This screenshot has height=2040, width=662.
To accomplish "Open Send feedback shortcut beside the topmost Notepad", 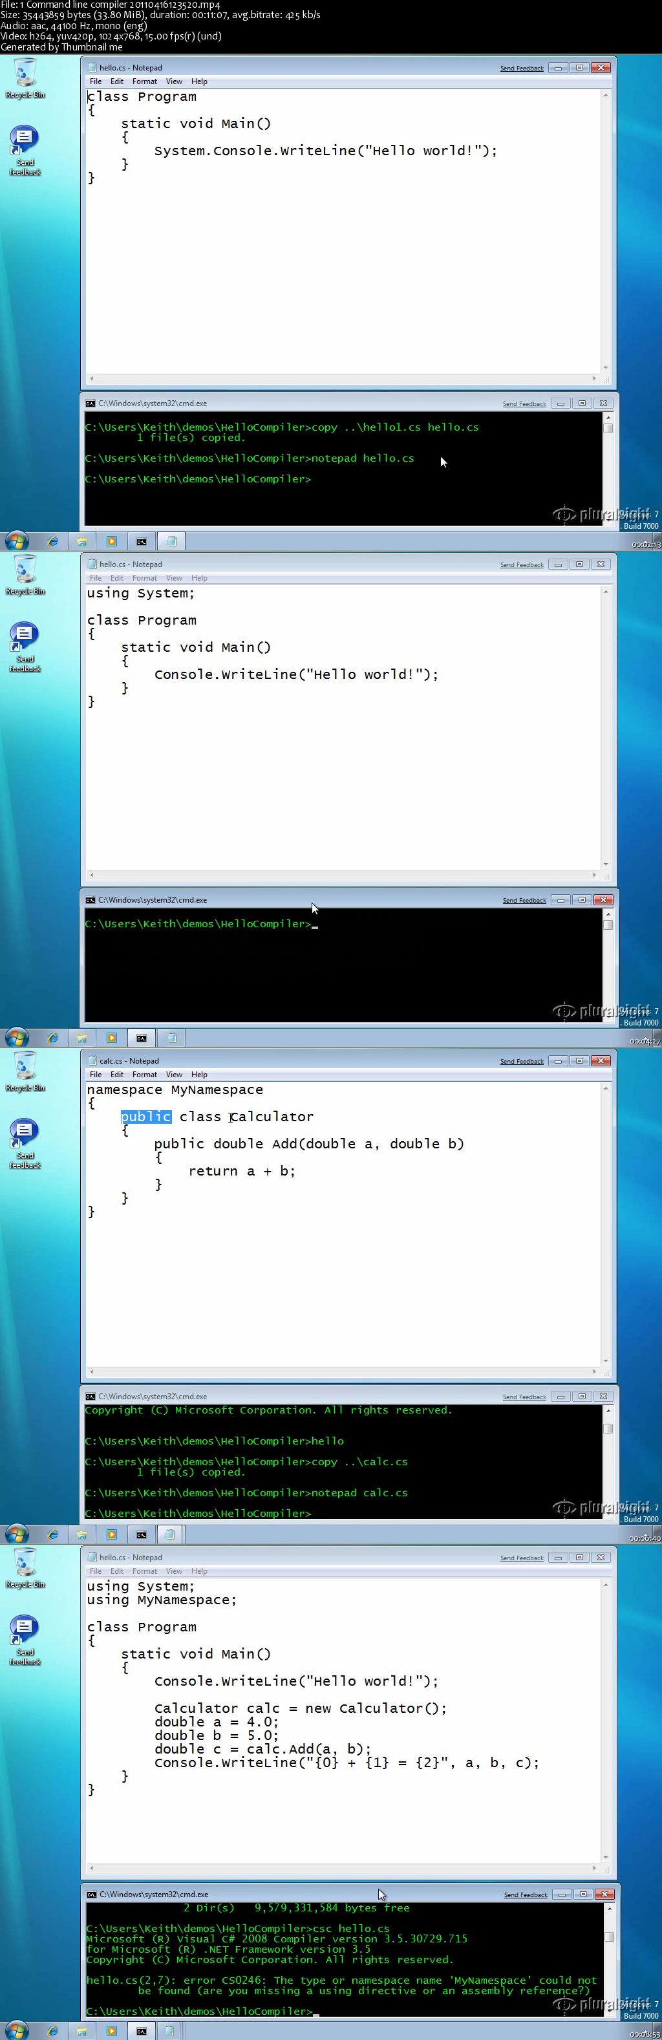I will pyautogui.click(x=25, y=149).
